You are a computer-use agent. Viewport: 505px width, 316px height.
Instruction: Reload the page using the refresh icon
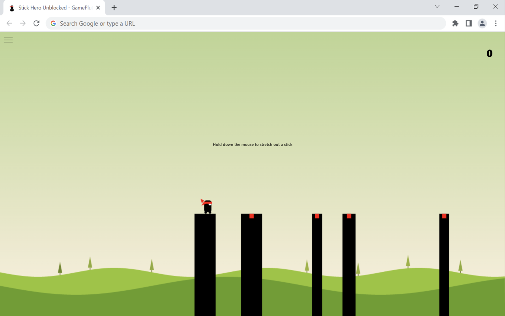point(36,23)
